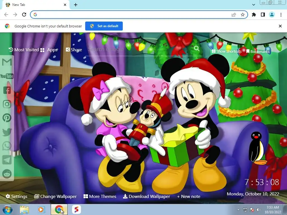Screen dimensions: 287x215
Task: Click the browser forward arrow
Action: tap(15, 15)
